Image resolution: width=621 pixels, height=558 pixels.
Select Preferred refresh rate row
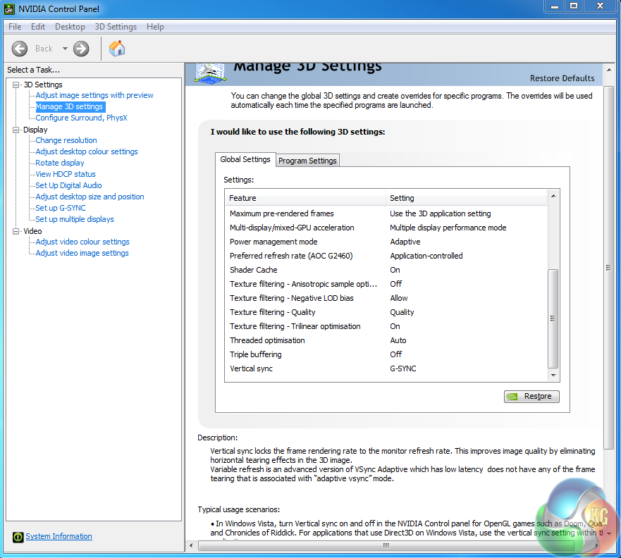point(386,256)
